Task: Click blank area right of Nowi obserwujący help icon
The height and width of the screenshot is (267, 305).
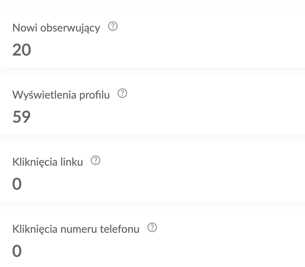Action: [x=203, y=27]
